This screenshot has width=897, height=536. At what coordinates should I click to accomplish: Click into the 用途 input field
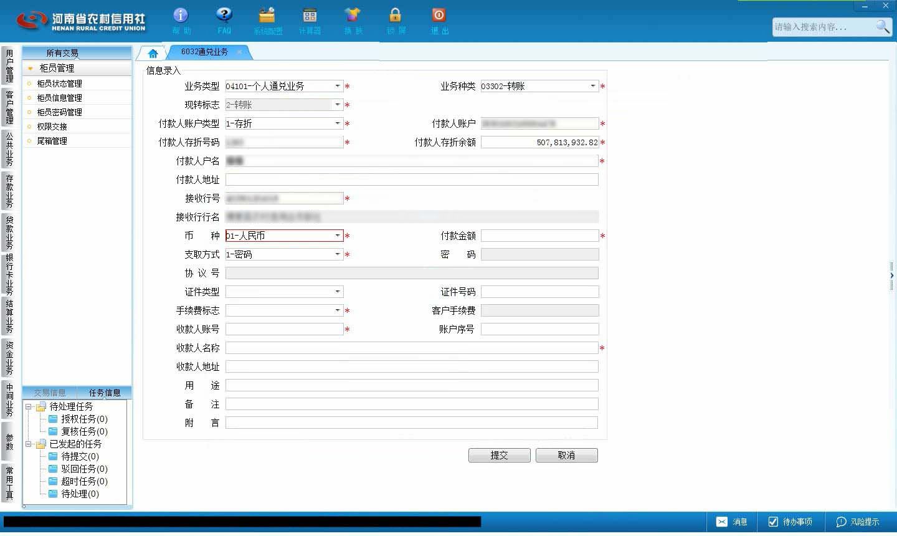412,385
